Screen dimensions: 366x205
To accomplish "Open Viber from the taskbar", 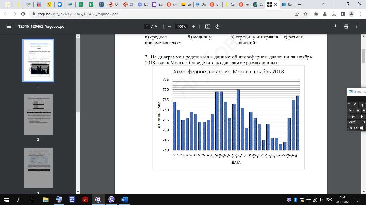I will (111, 199).
